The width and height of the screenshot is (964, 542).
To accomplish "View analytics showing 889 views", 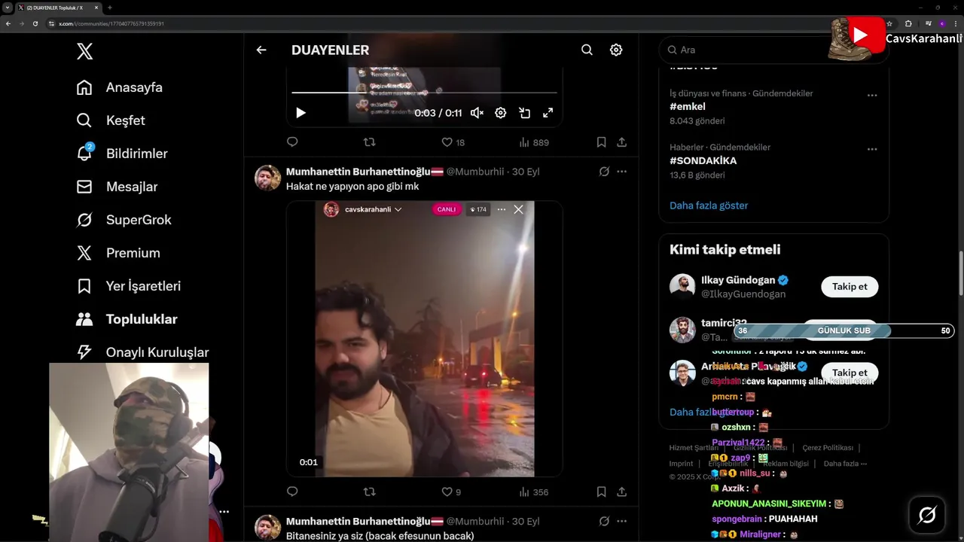I will pos(534,142).
